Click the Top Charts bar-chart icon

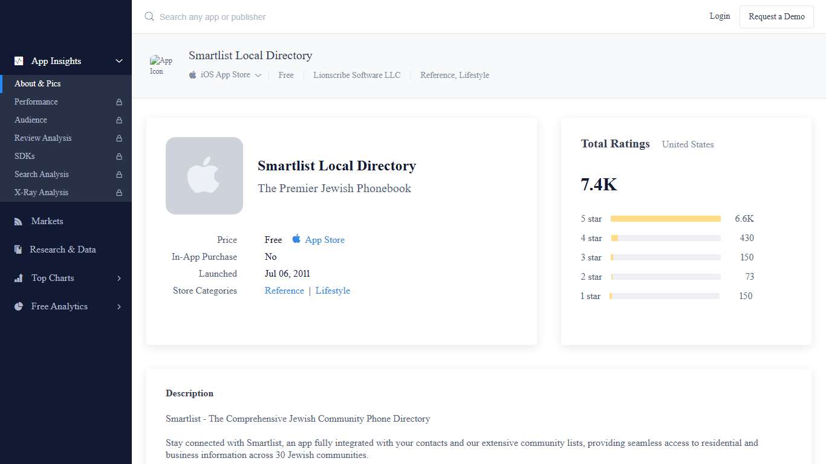tap(18, 278)
